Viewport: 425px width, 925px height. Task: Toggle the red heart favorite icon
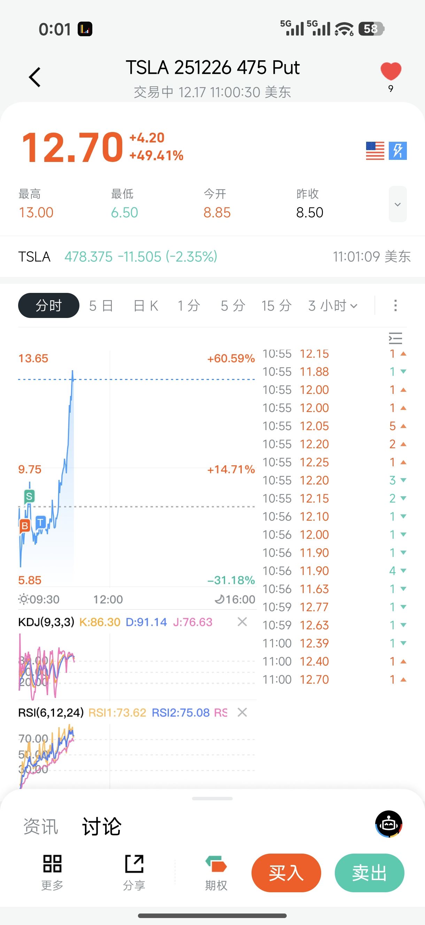tap(391, 71)
